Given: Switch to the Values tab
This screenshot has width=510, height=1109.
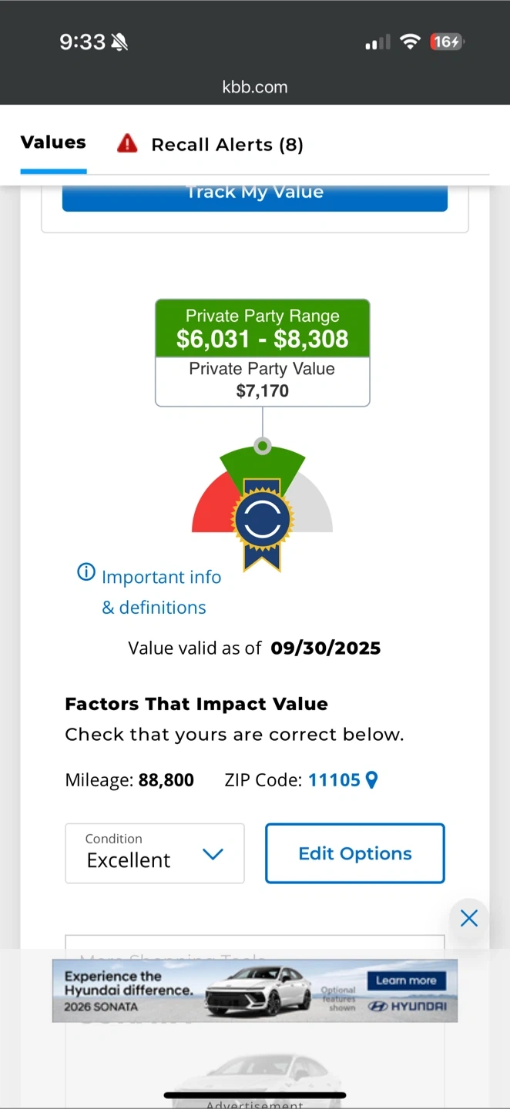Looking at the screenshot, I should [53, 142].
